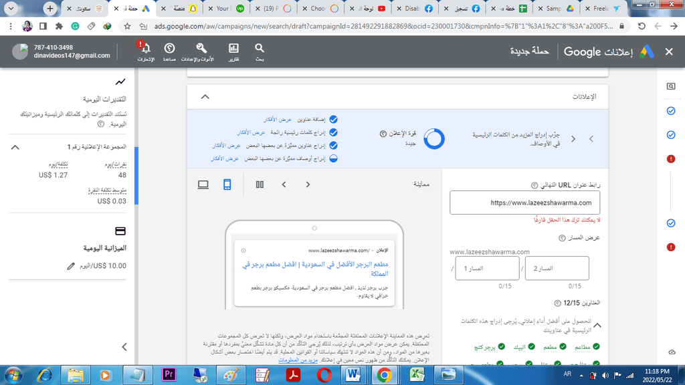Switch to the Google Drive 'Samp' tab
Screen dimensions: 685x385
pyautogui.click(x=556, y=8)
